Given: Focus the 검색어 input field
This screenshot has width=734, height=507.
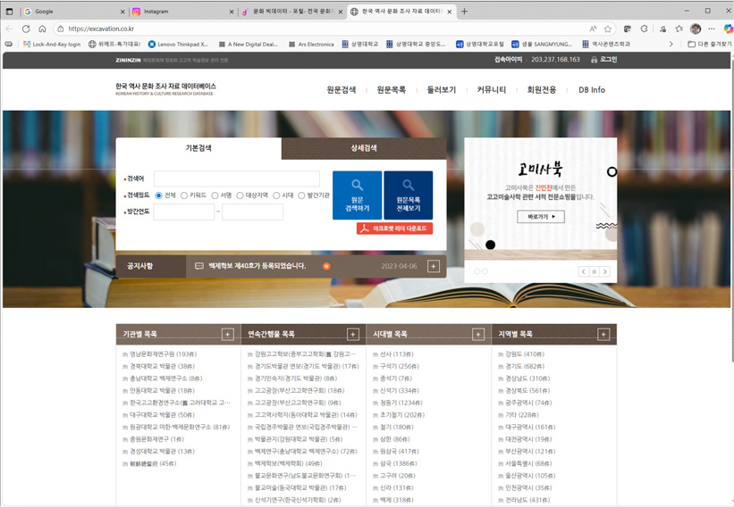Looking at the screenshot, I should pos(237,179).
